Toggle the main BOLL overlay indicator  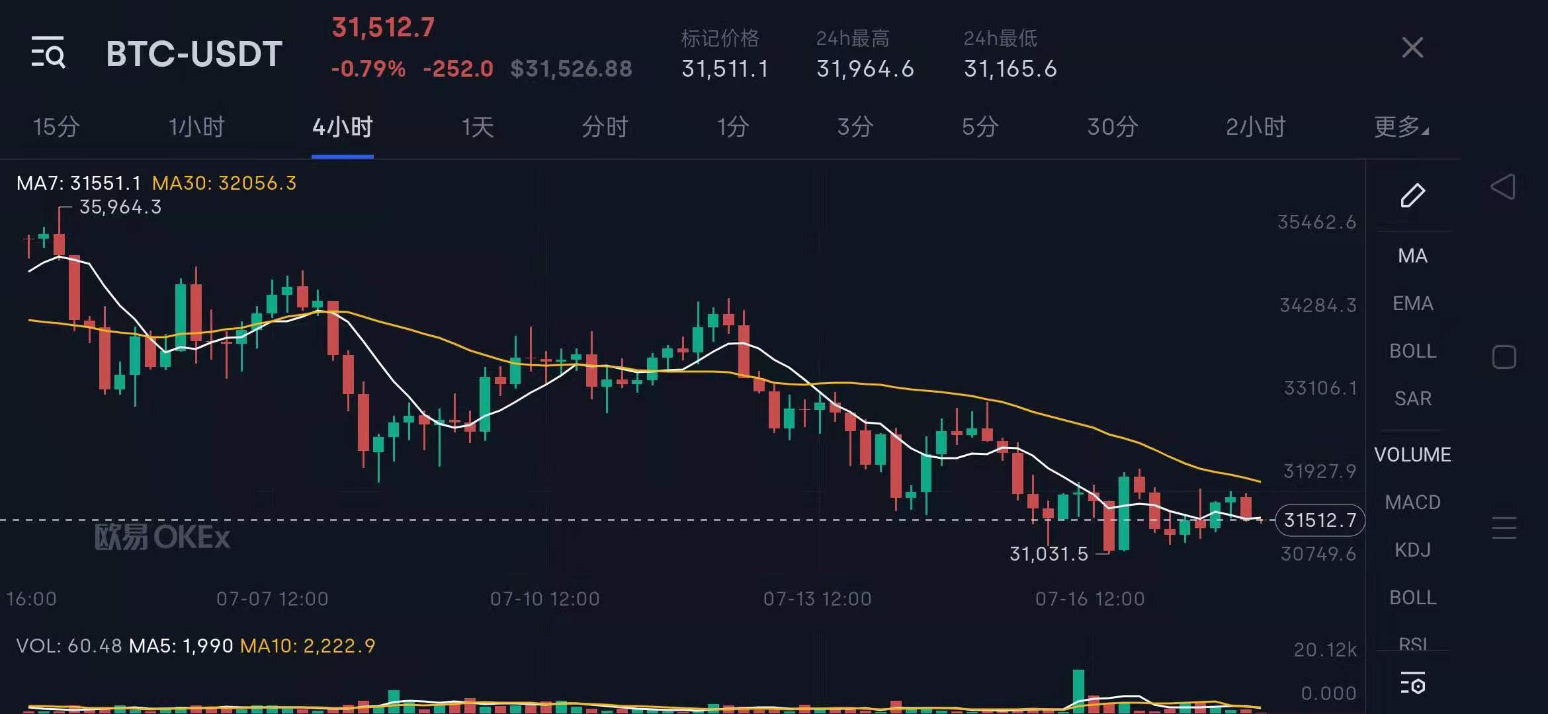1412,351
